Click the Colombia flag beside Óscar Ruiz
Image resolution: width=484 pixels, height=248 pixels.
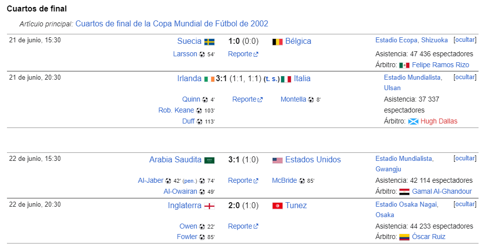[x=404, y=237]
